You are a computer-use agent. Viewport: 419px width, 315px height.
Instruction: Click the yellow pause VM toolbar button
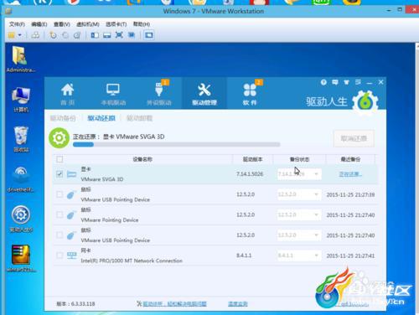pos(12,35)
